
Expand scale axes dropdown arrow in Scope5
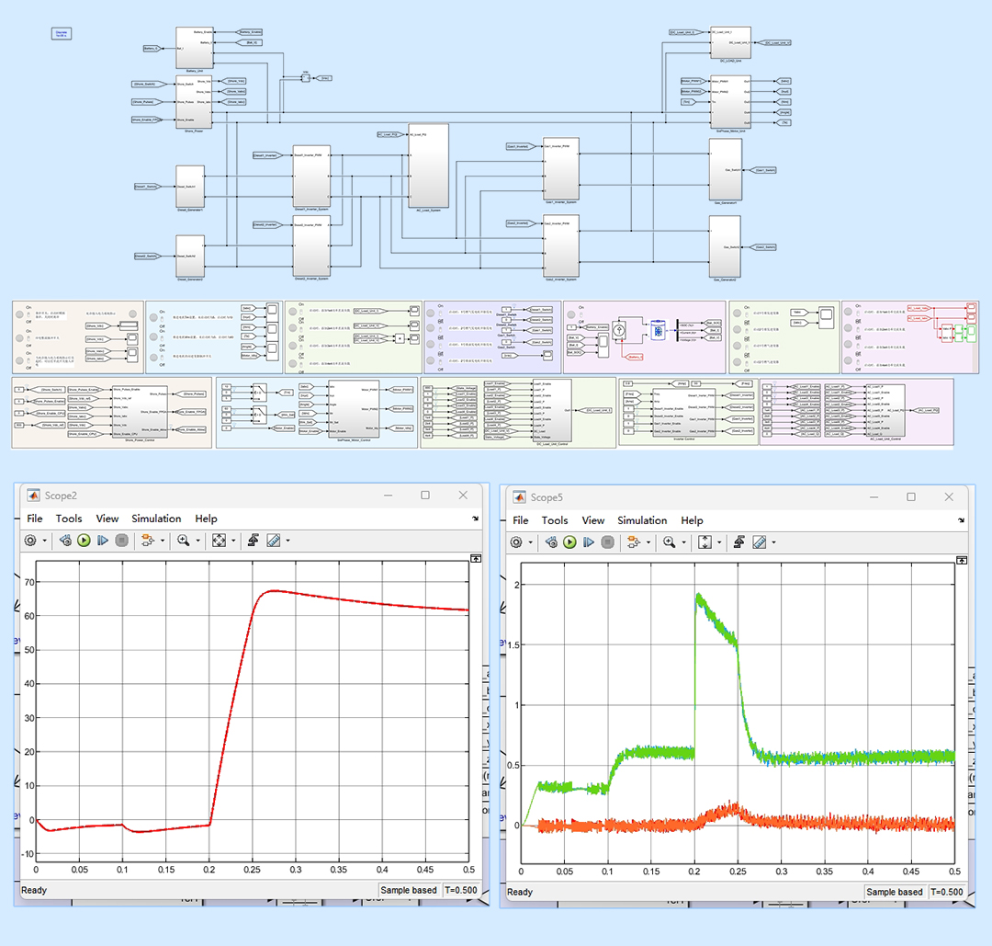(x=719, y=542)
